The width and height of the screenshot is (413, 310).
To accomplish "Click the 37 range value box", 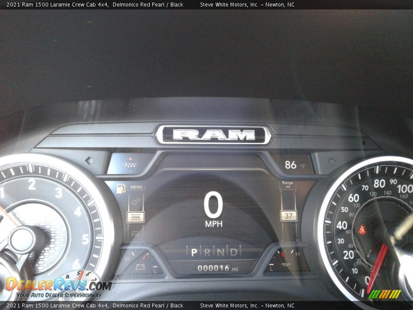I will [289, 216].
